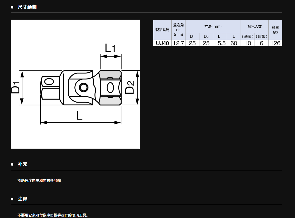
Task: Click the 尺寸绘制 section heading
Action: [x=27, y=7]
